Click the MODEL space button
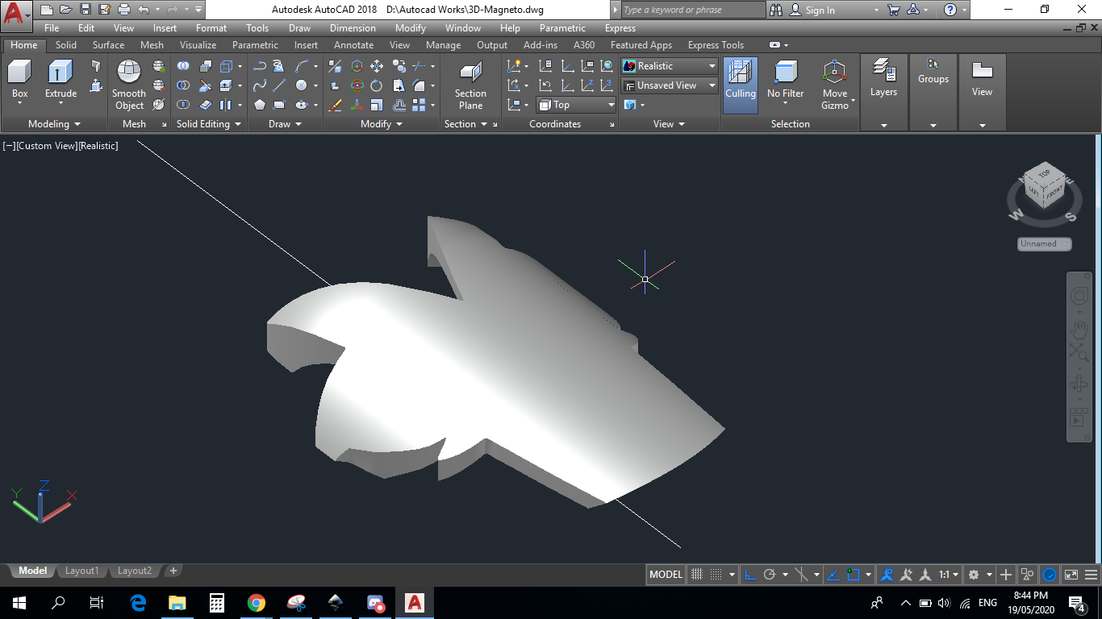 666,575
